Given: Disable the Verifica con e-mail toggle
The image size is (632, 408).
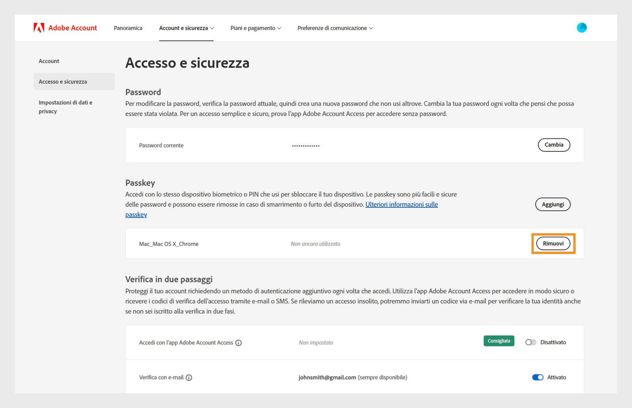Looking at the screenshot, I should (538, 377).
